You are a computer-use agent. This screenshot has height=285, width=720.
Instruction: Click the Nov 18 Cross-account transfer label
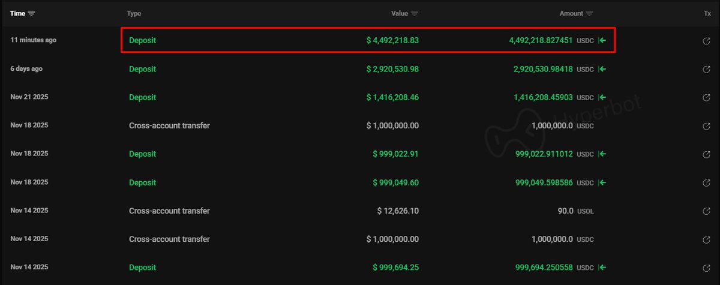click(169, 126)
